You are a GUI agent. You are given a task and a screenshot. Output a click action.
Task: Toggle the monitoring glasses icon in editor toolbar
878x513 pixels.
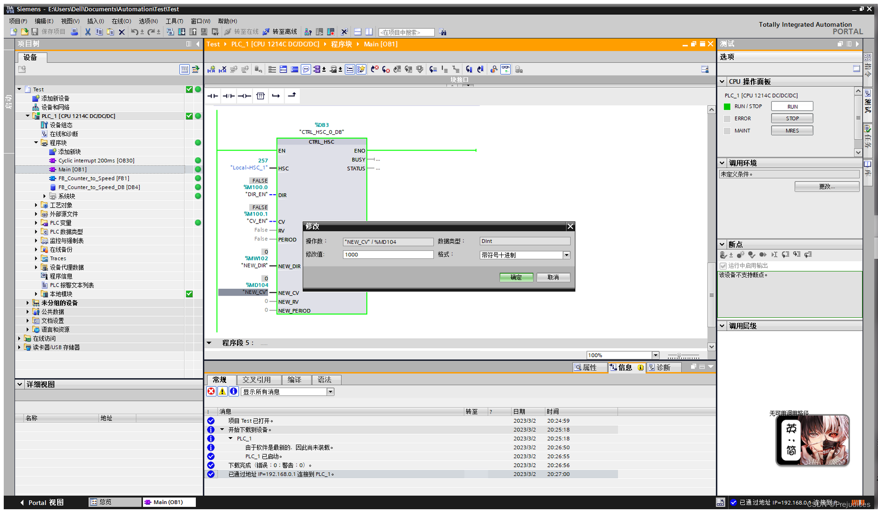click(505, 69)
